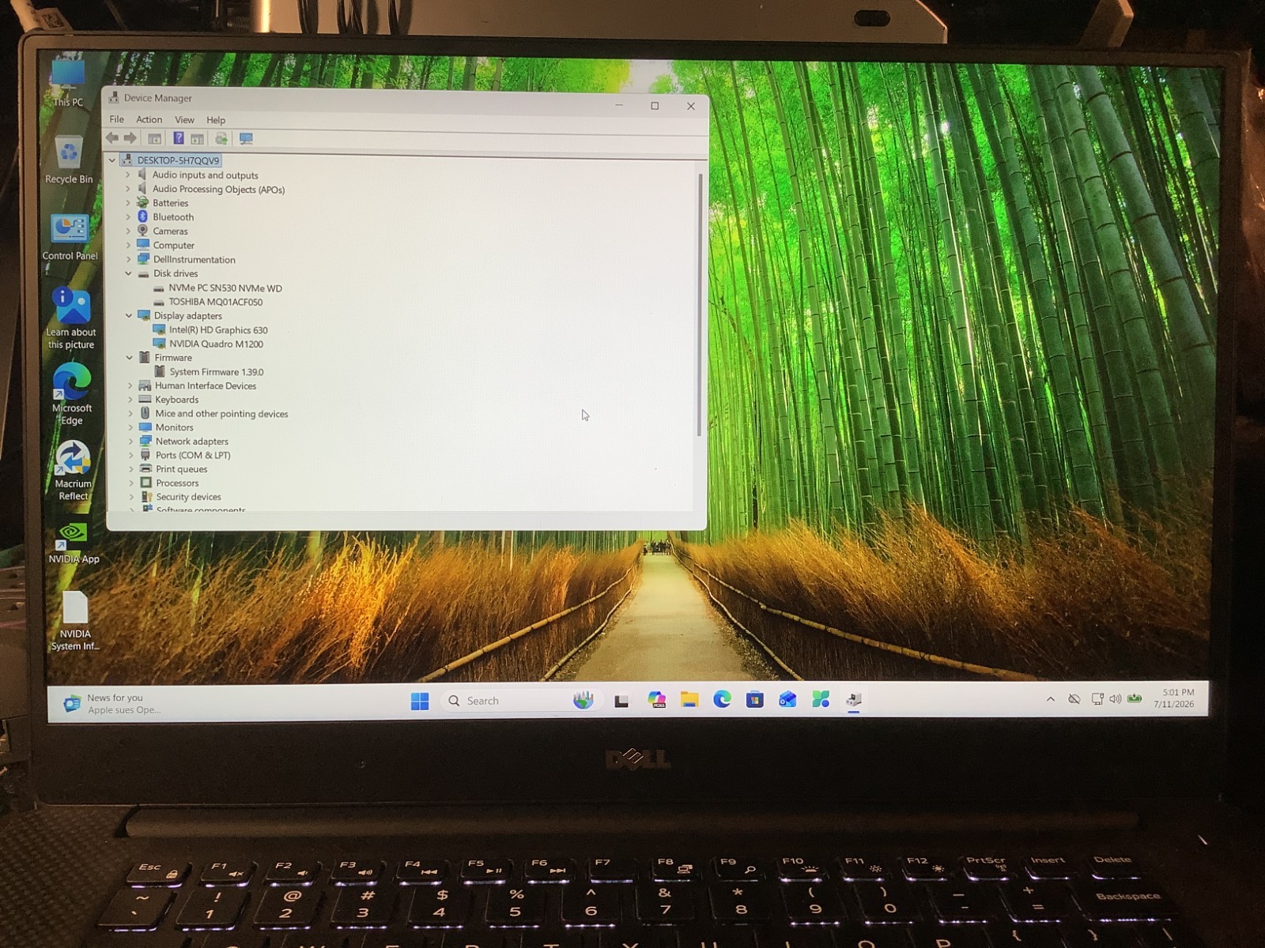Select the NVIDIA App desktop shortcut
1265x948 pixels.
click(74, 543)
